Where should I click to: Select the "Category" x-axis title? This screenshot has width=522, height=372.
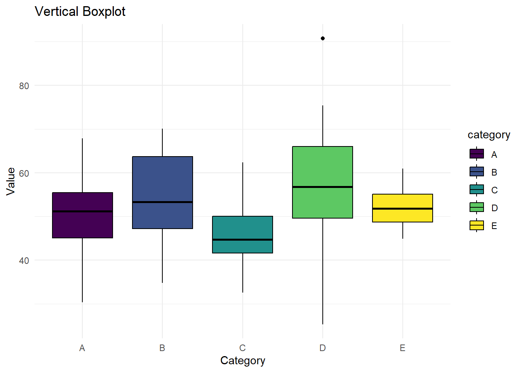click(243, 361)
